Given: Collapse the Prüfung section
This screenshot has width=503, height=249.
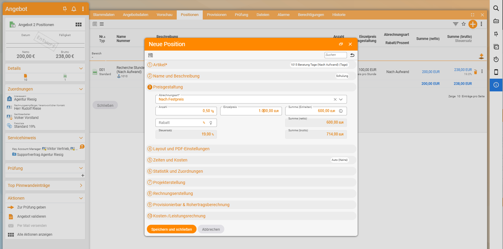Looking at the screenshot, I should tap(81, 168).
